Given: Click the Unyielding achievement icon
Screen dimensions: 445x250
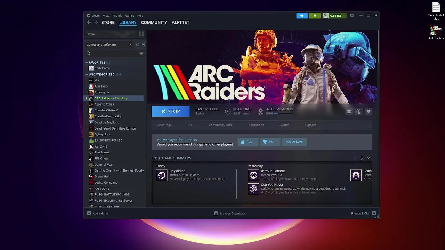Looking at the screenshot, I should click(162, 175).
